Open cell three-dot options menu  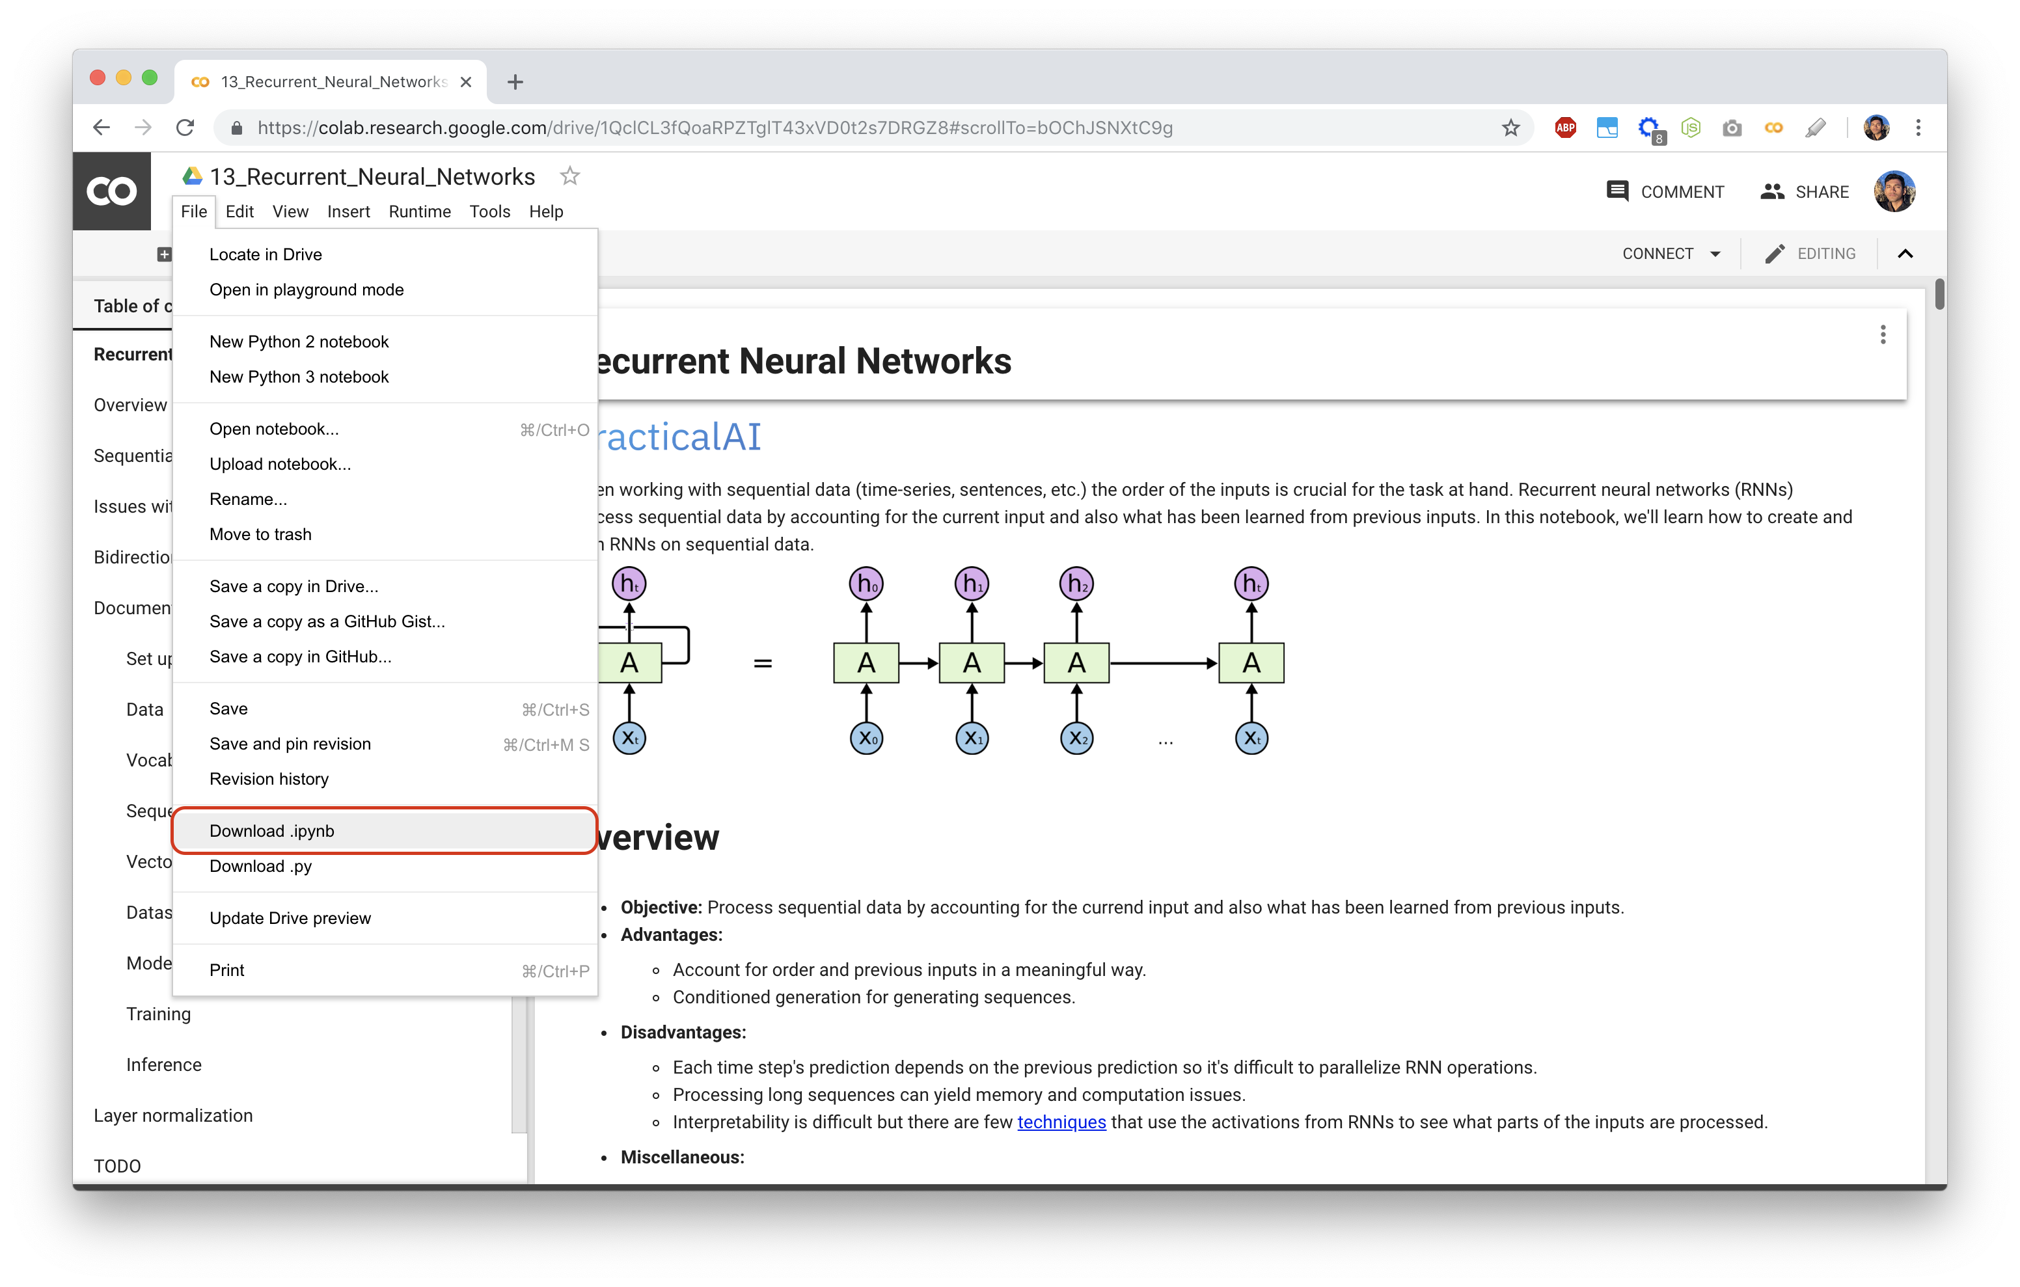point(1883,334)
